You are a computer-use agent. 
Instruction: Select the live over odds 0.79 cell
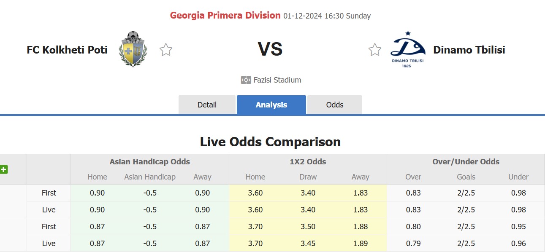tap(413, 243)
